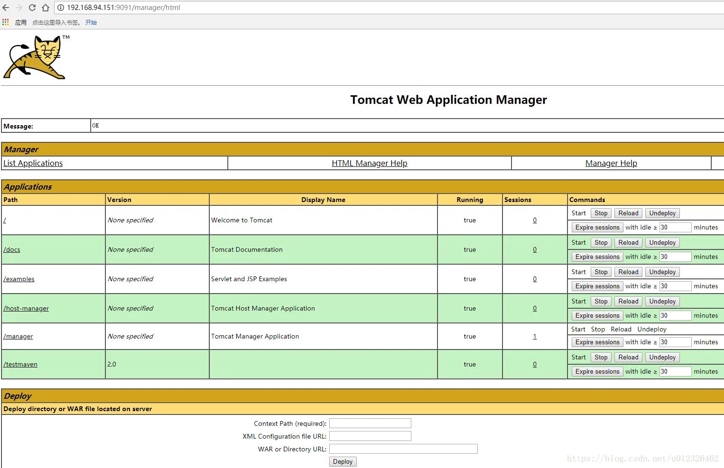The image size is (724, 468).
Task: Undeploy the root / application
Action: tap(662, 213)
